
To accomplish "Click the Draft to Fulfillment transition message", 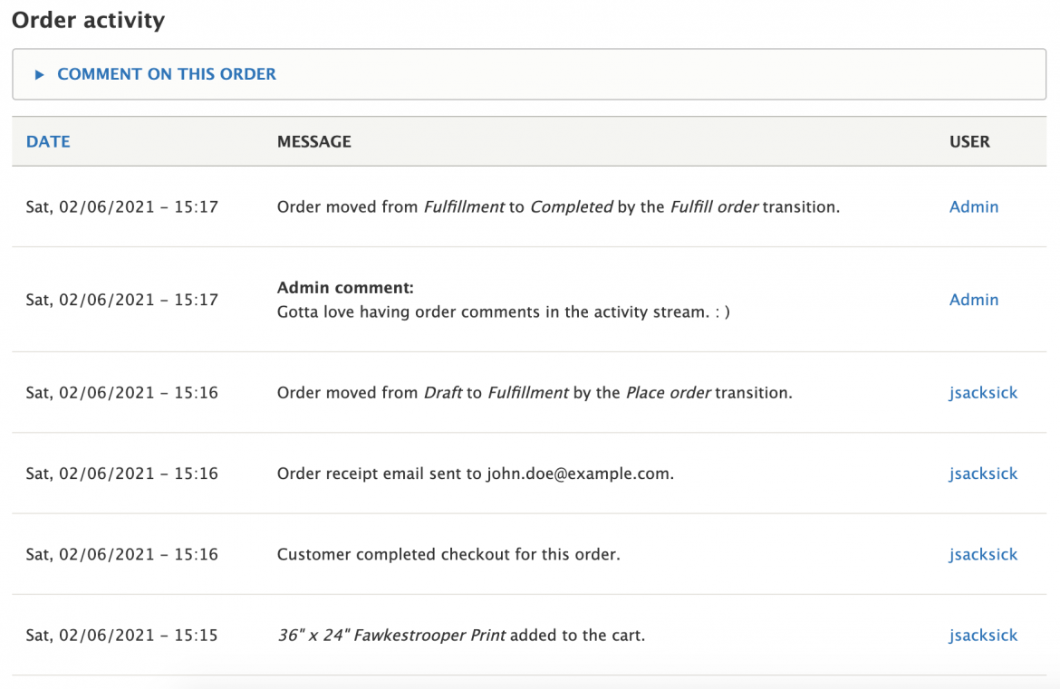I will pos(535,393).
